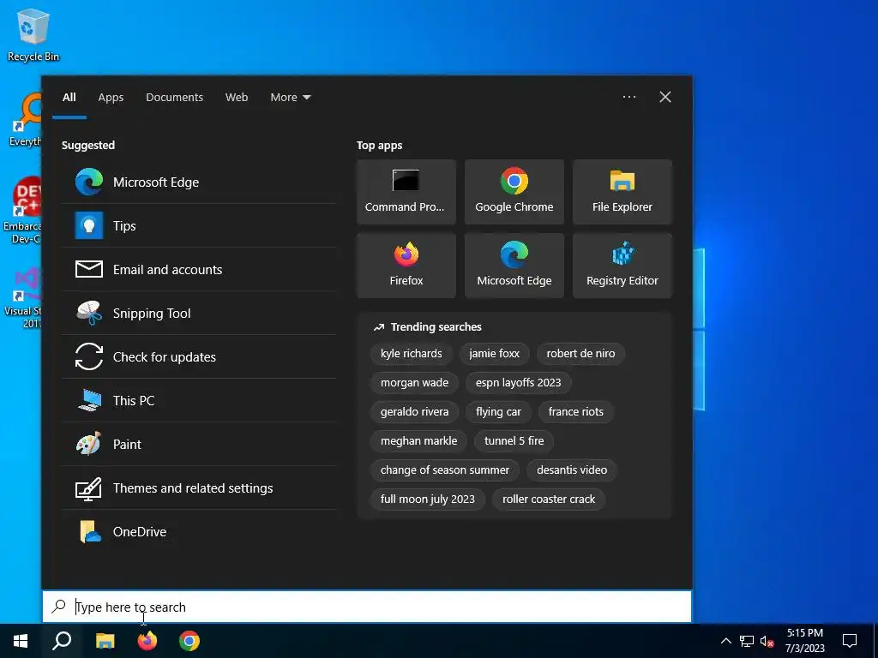Select the flying car trending search
This screenshot has height=658, width=878.
click(498, 411)
